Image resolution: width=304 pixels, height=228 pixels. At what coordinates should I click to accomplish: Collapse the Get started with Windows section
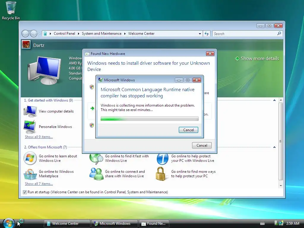[x=274, y=100]
